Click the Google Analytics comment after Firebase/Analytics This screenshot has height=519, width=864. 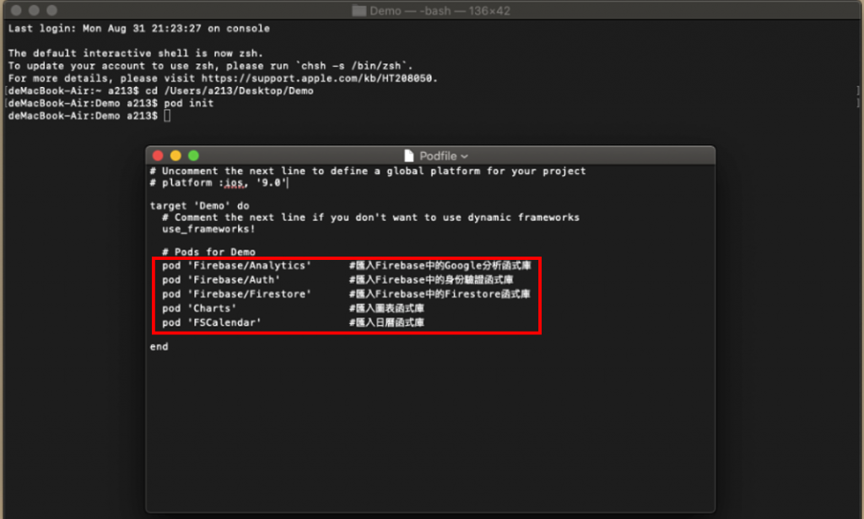click(x=440, y=266)
